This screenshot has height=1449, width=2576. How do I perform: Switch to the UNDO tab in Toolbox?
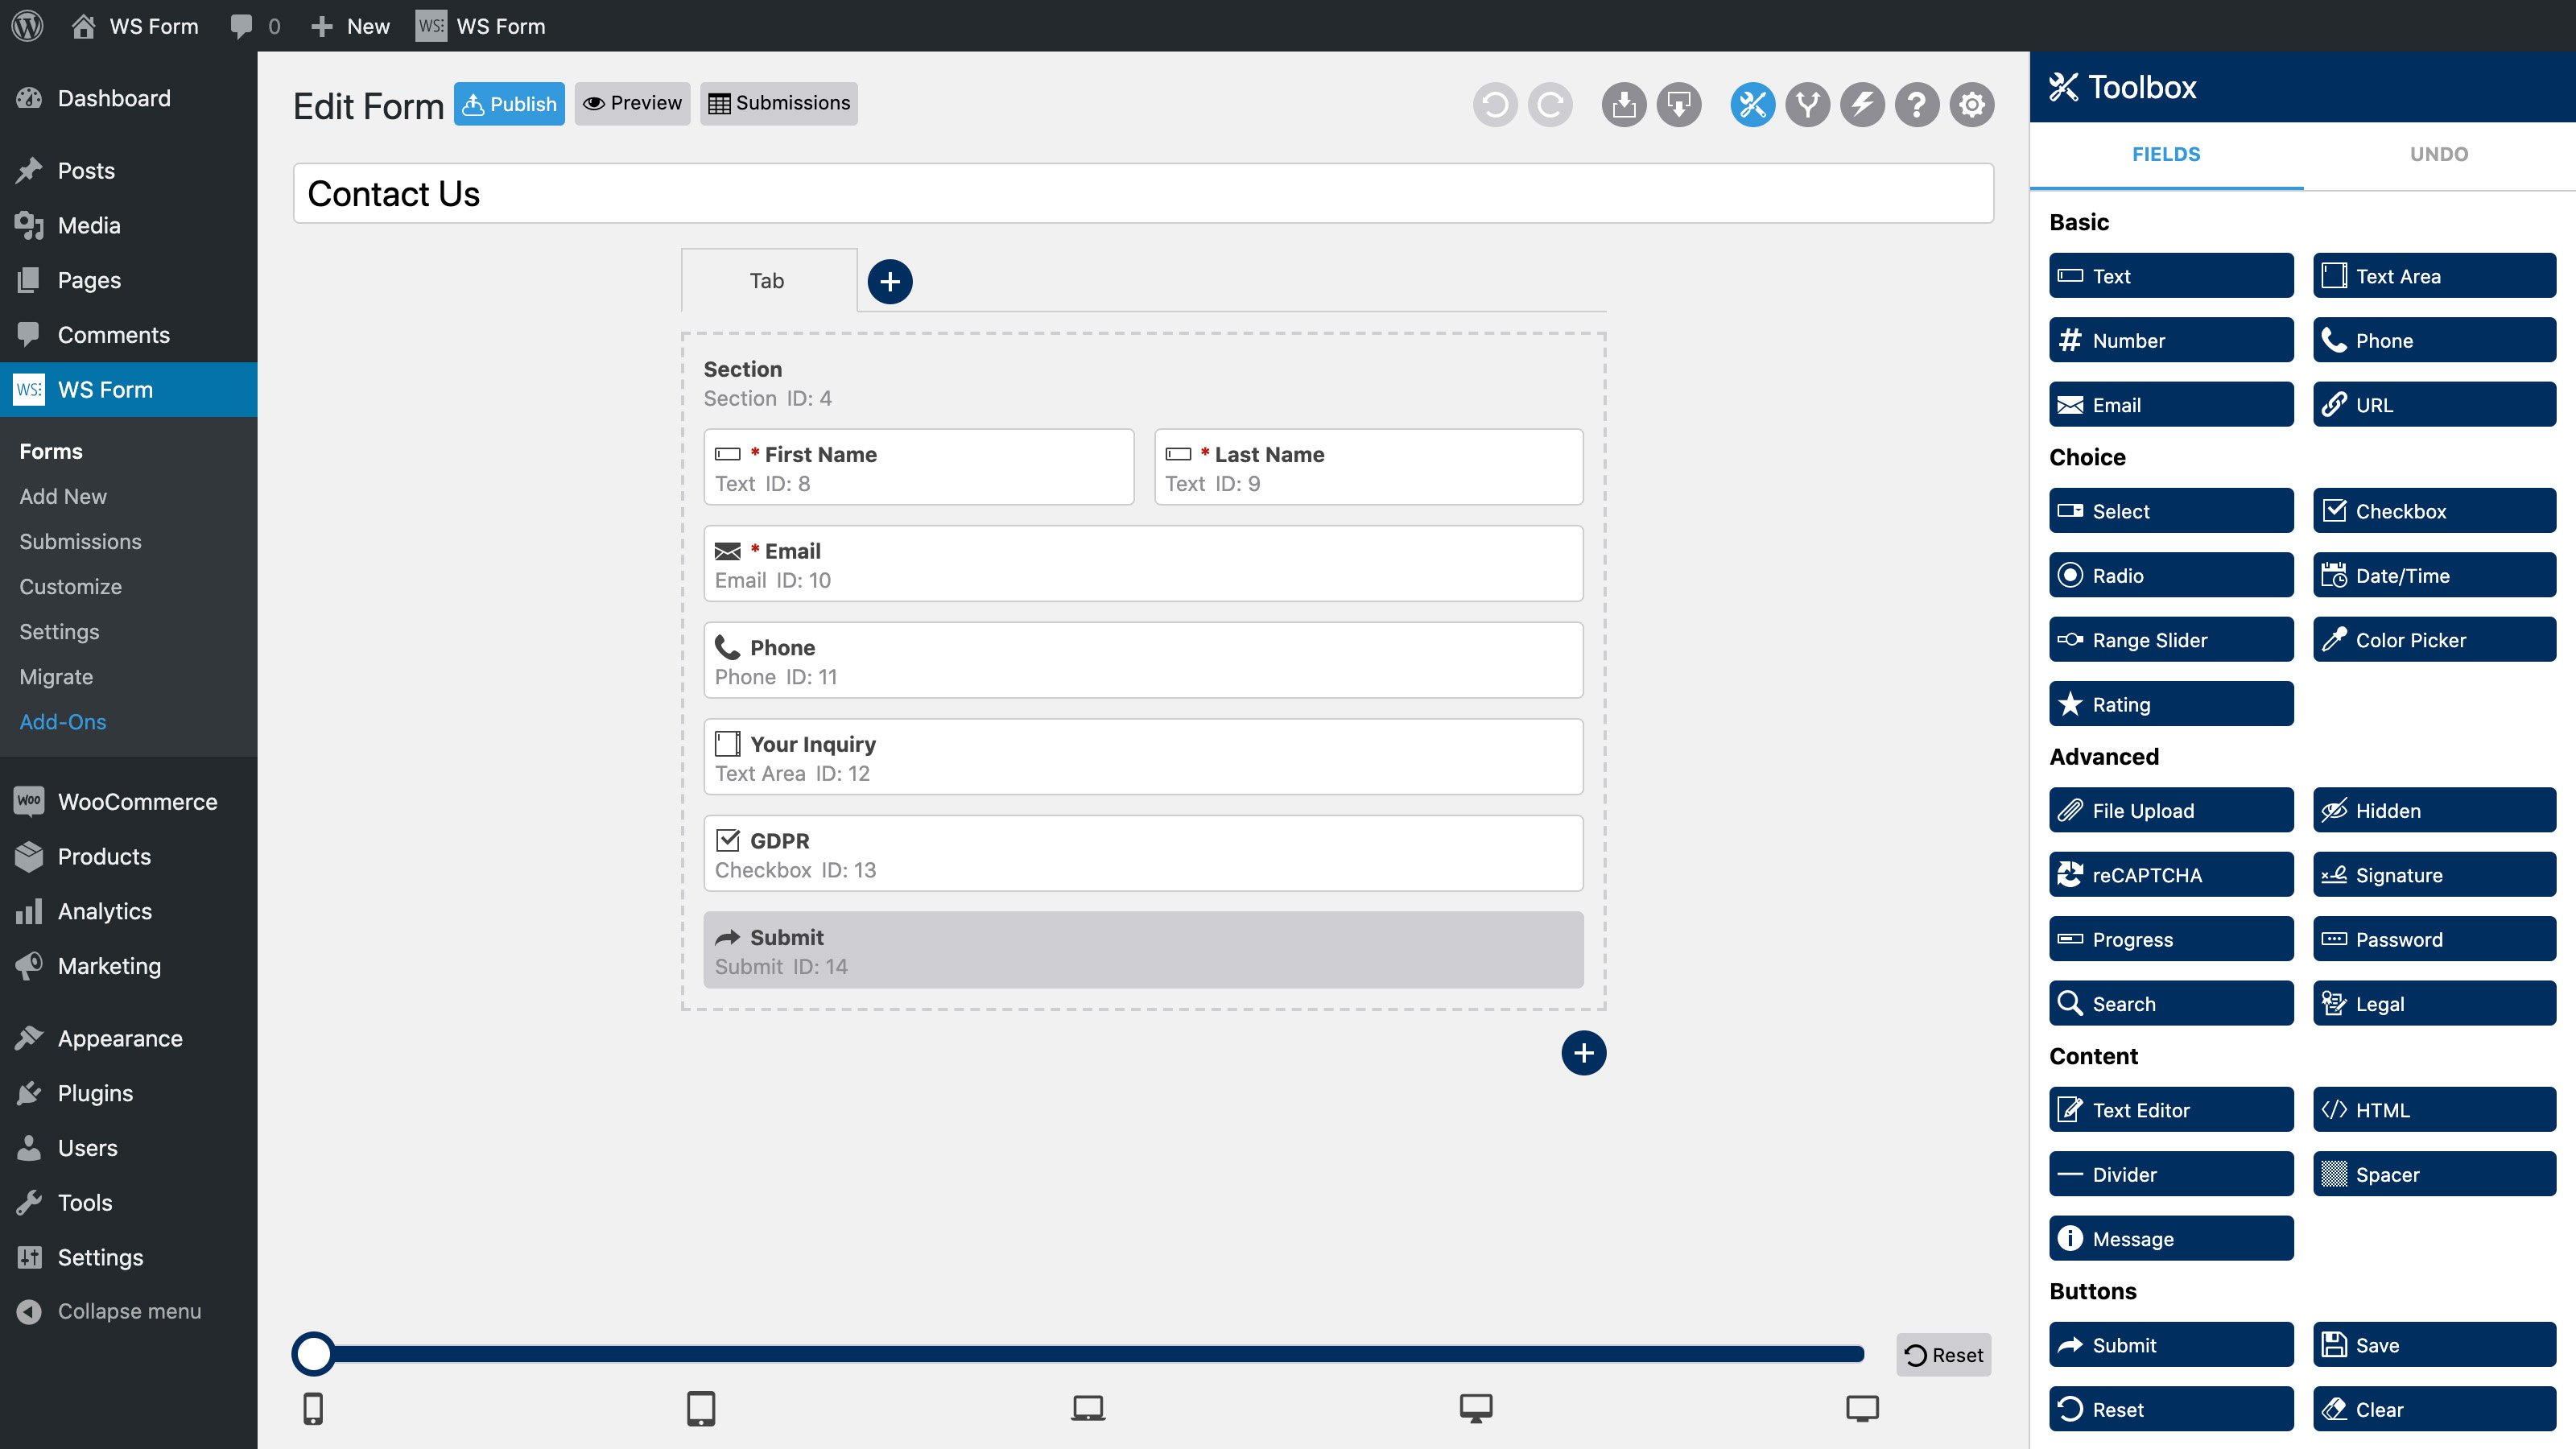coord(2439,154)
